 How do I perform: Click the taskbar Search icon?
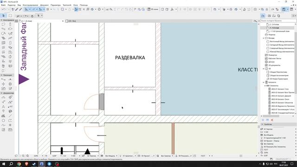coord(11,164)
